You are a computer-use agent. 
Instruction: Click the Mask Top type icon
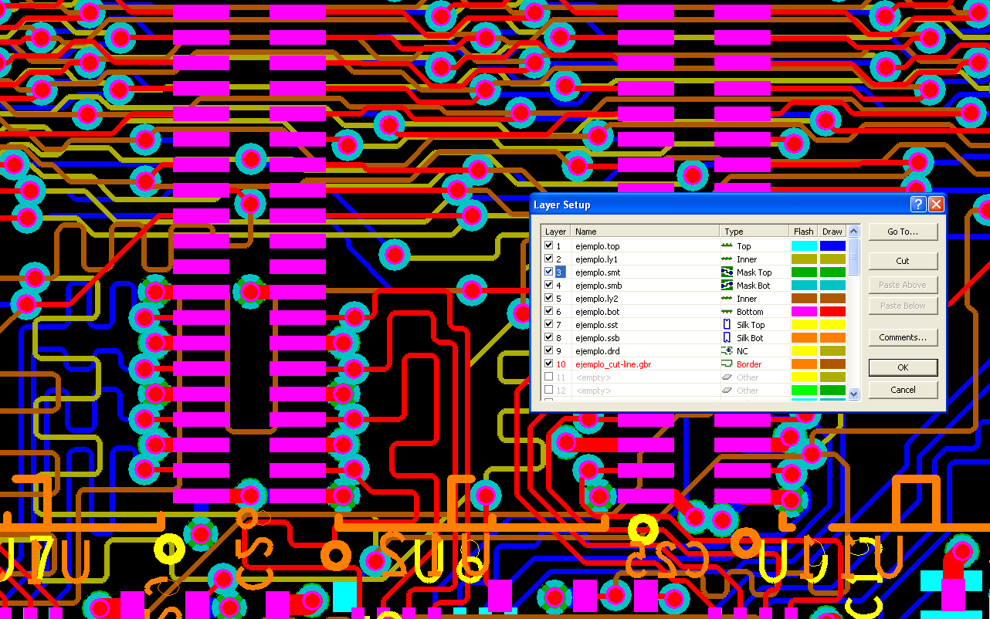tap(726, 272)
